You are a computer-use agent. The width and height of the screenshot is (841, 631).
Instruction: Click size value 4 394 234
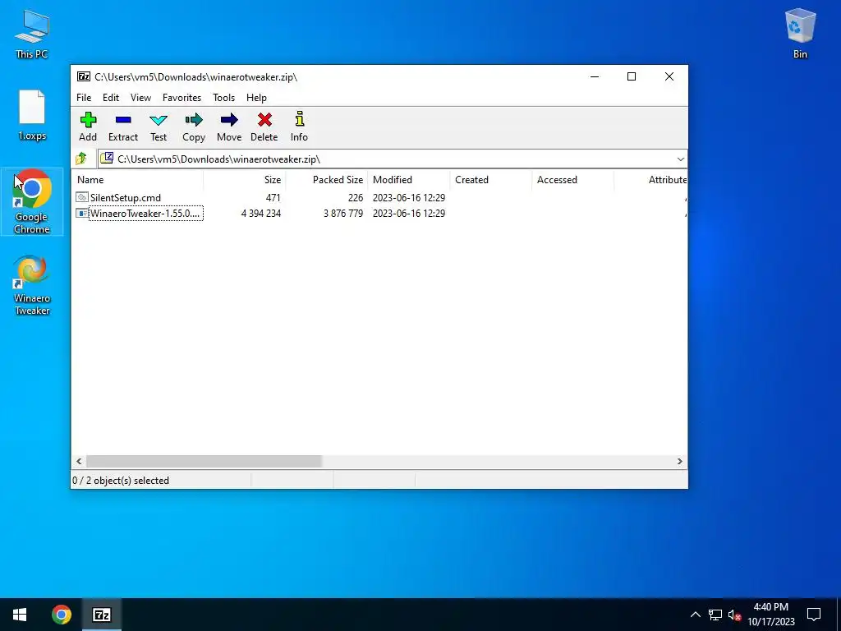point(261,213)
